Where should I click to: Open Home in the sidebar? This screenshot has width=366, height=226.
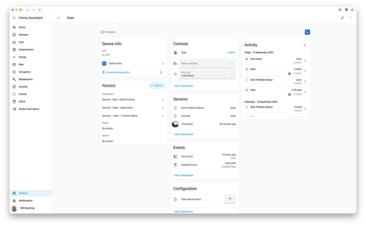click(x=31, y=27)
